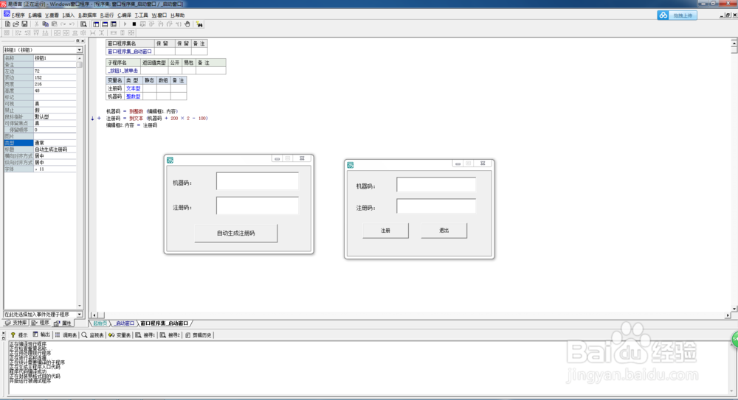738x400 pixels.
Task: Open the 调用表 tab
Action: (66, 335)
